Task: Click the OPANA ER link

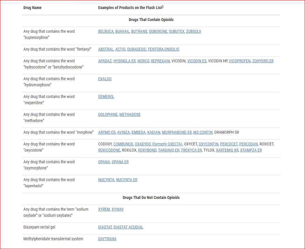Action: [120, 162]
